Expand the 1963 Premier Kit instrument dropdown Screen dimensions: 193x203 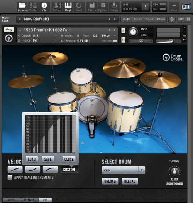(x=20, y=30)
